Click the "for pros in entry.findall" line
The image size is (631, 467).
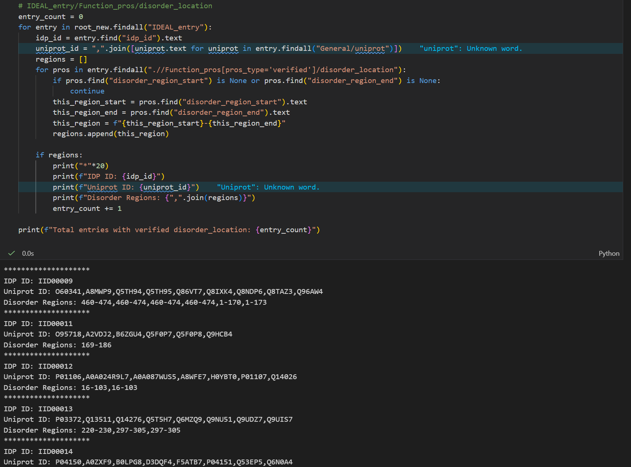[221, 70]
